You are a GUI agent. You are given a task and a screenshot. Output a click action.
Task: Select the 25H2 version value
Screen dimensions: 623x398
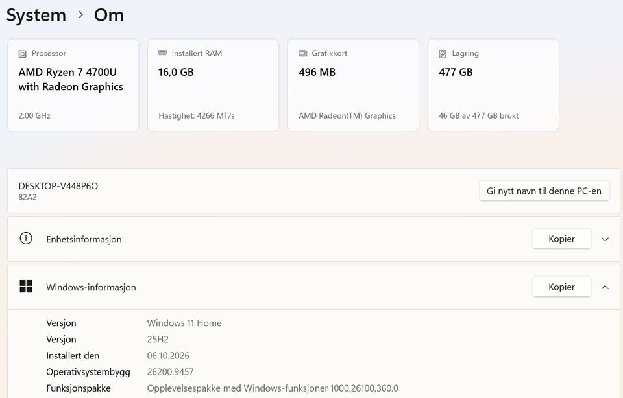158,339
